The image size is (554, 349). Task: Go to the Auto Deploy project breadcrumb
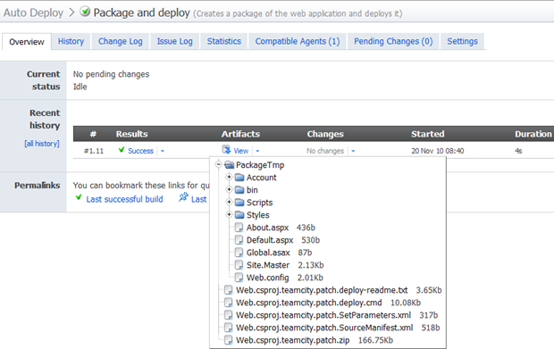click(x=33, y=12)
